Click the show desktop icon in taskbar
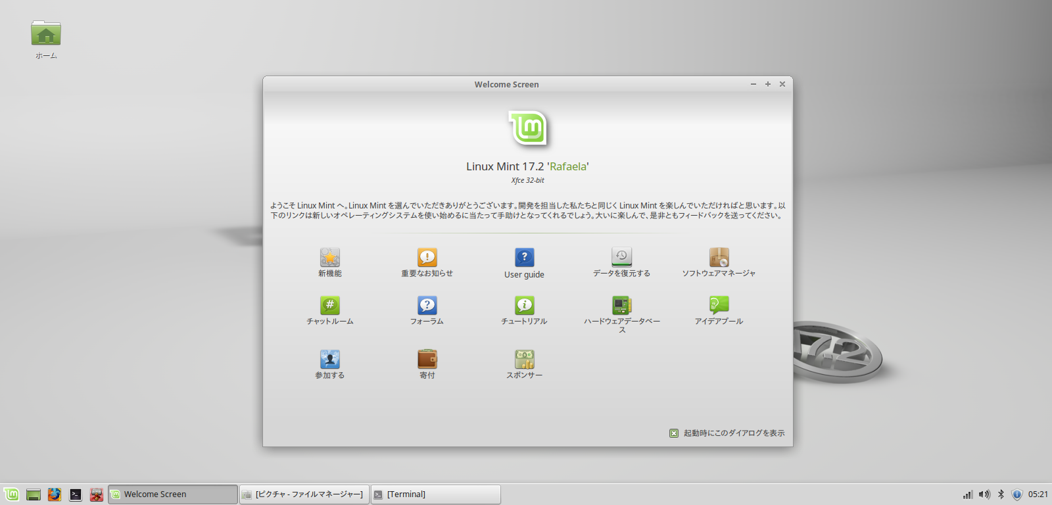 [34, 494]
